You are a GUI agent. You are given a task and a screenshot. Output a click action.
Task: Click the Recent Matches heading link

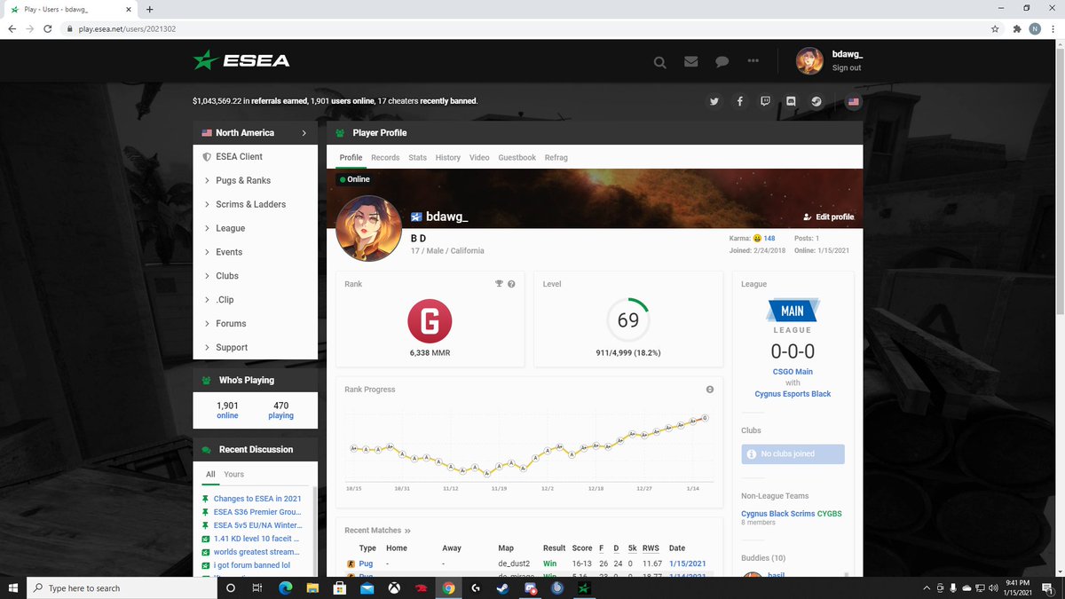pyautogui.click(x=378, y=531)
